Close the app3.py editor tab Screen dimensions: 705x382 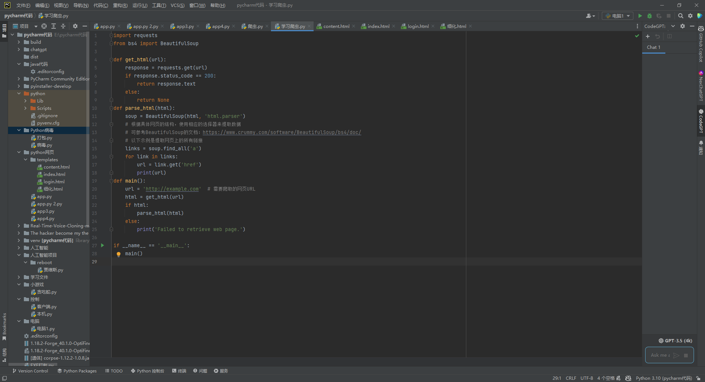(198, 26)
